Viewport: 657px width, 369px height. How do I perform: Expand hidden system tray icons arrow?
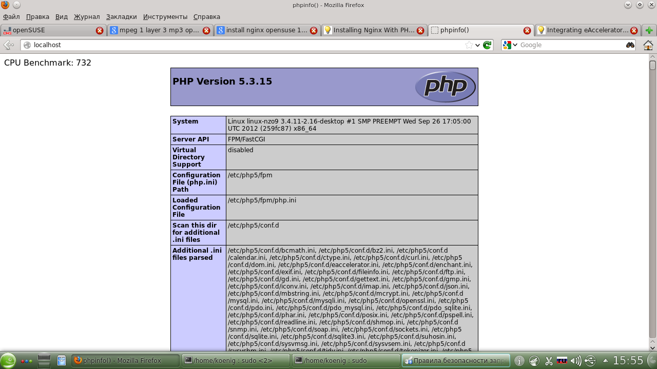[x=605, y=361]
